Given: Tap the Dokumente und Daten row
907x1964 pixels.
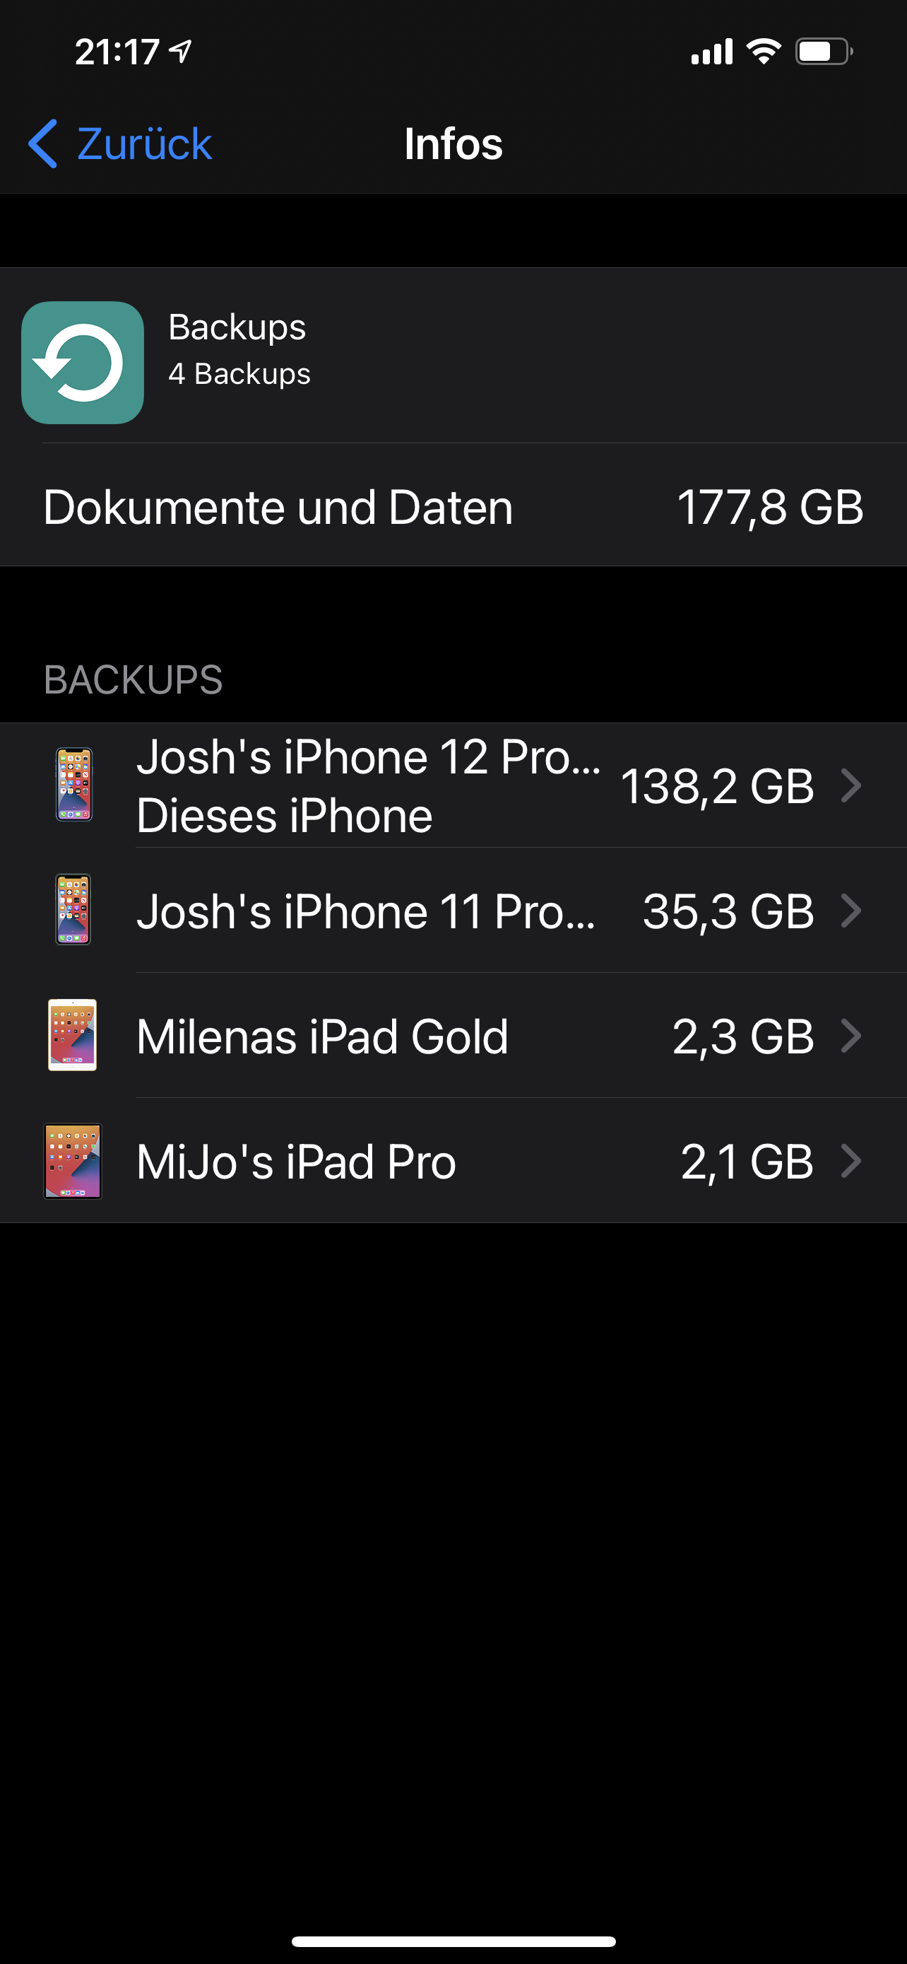Looking at the screenshot, I should (453, 506).
